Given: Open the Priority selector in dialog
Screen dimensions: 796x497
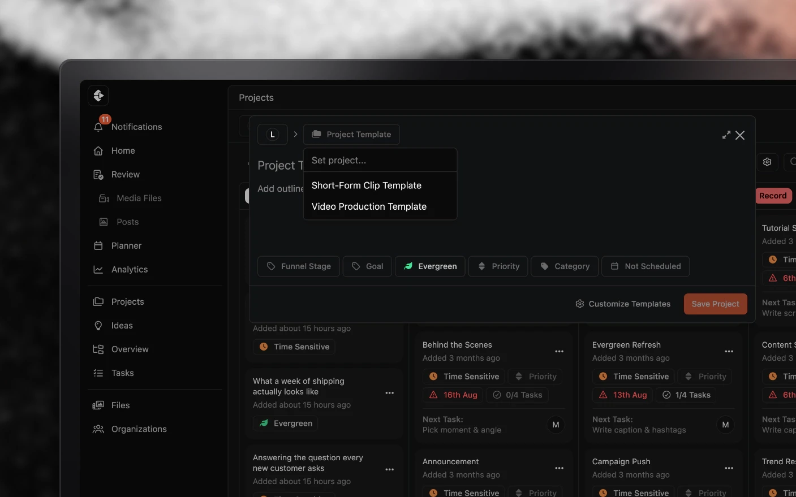Looking at the screenshot, I should [498, 266].
